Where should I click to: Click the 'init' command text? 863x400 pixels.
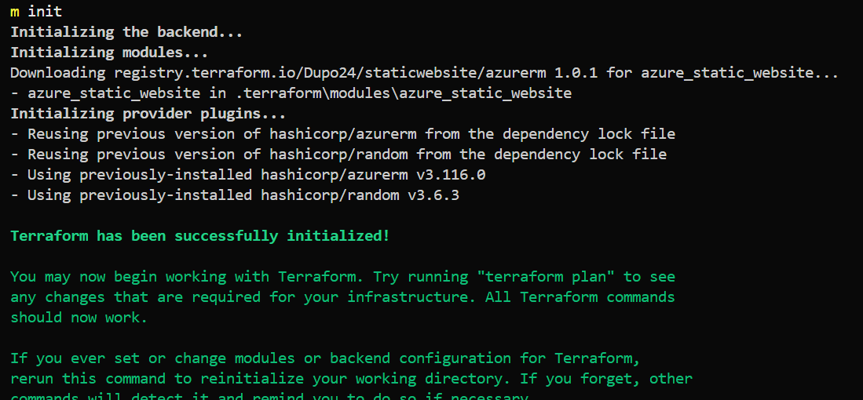tap(45, 12)
